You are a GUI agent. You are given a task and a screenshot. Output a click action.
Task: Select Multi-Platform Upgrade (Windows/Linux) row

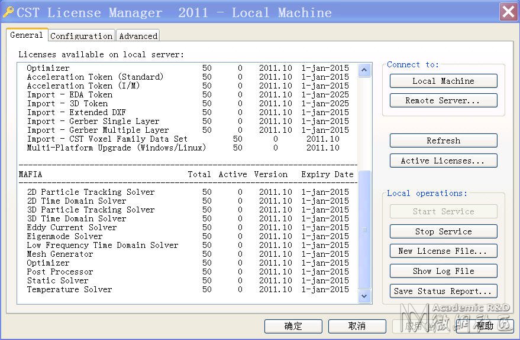tap(183, 148)
